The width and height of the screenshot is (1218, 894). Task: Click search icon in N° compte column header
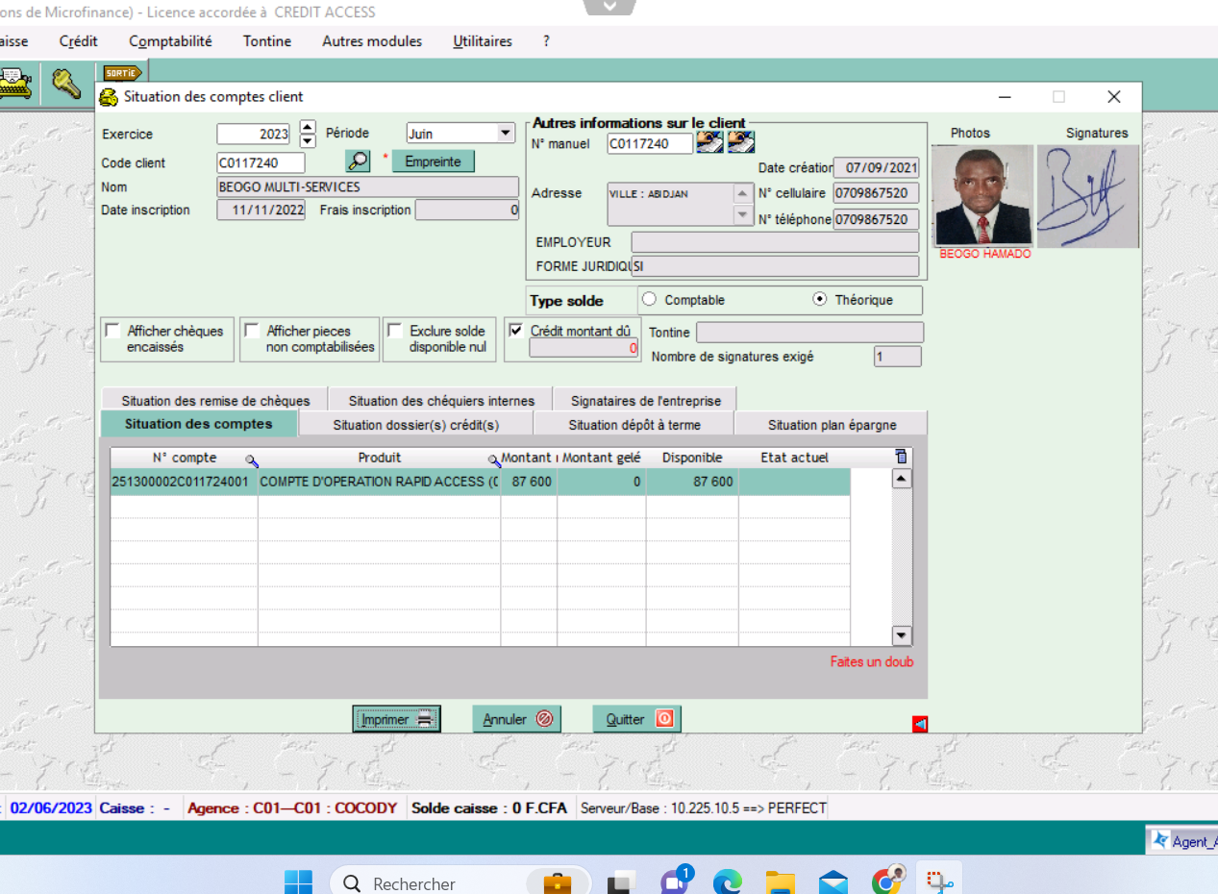click(252, 460)
